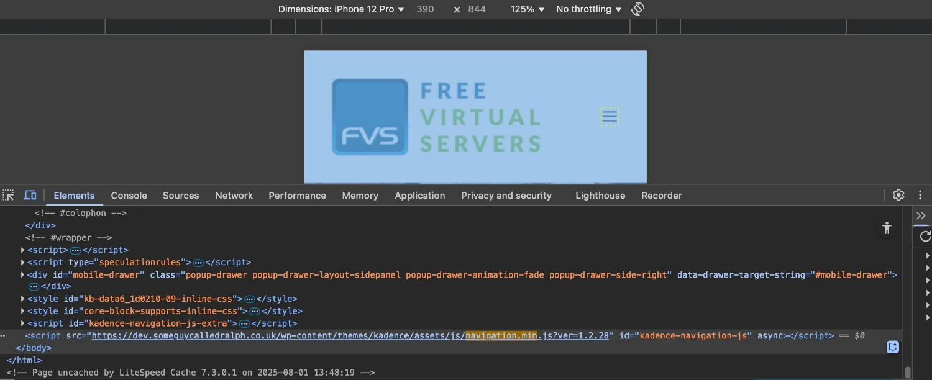This screenshot has height=380, width=932.
Task: Open the hamburger menu on the page
Action: point(610,116)
